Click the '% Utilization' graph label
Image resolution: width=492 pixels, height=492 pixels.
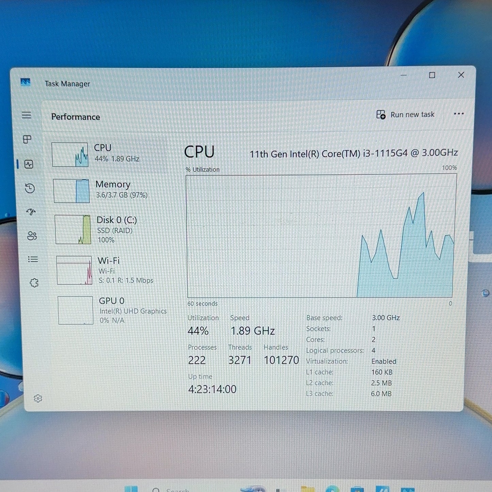click(203, 170)
